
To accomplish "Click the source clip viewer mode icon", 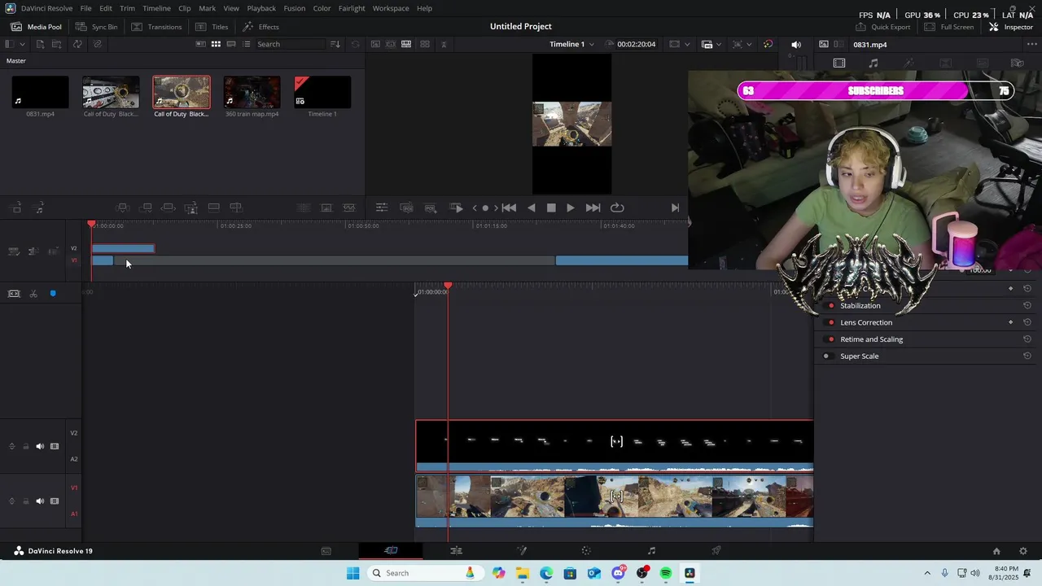I will click(x=375, y=44).
